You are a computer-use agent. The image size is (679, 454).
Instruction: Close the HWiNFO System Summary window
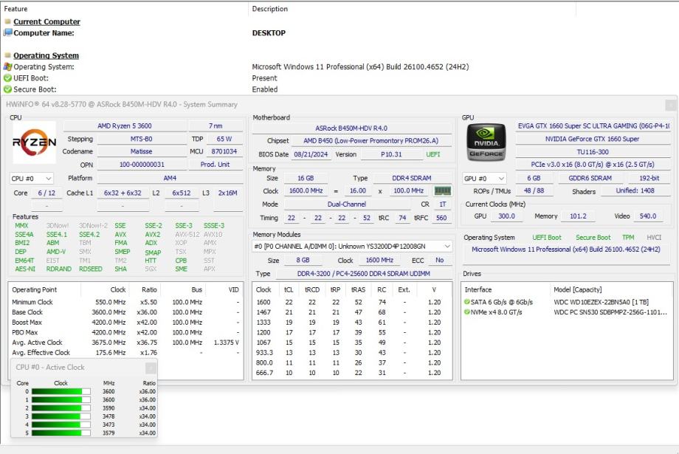670,105
